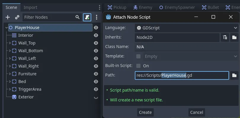The width and height of the screenshot is (240, 118).
Task: Click Create to attach the script
Action: point(145,112)
